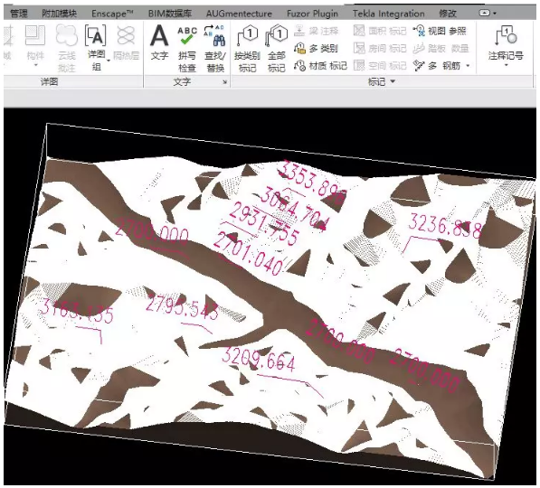
Task: Select spot elevation 3236.838
Action: coord(445,226)
